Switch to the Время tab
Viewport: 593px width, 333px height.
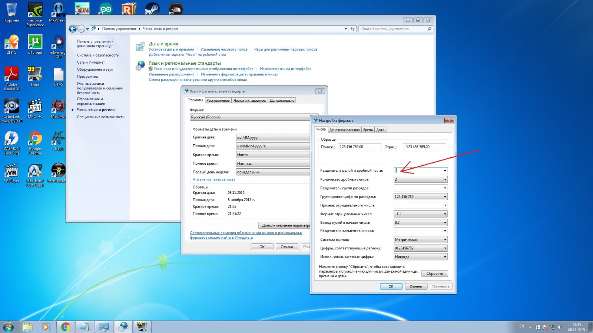(x=368, y=130)
